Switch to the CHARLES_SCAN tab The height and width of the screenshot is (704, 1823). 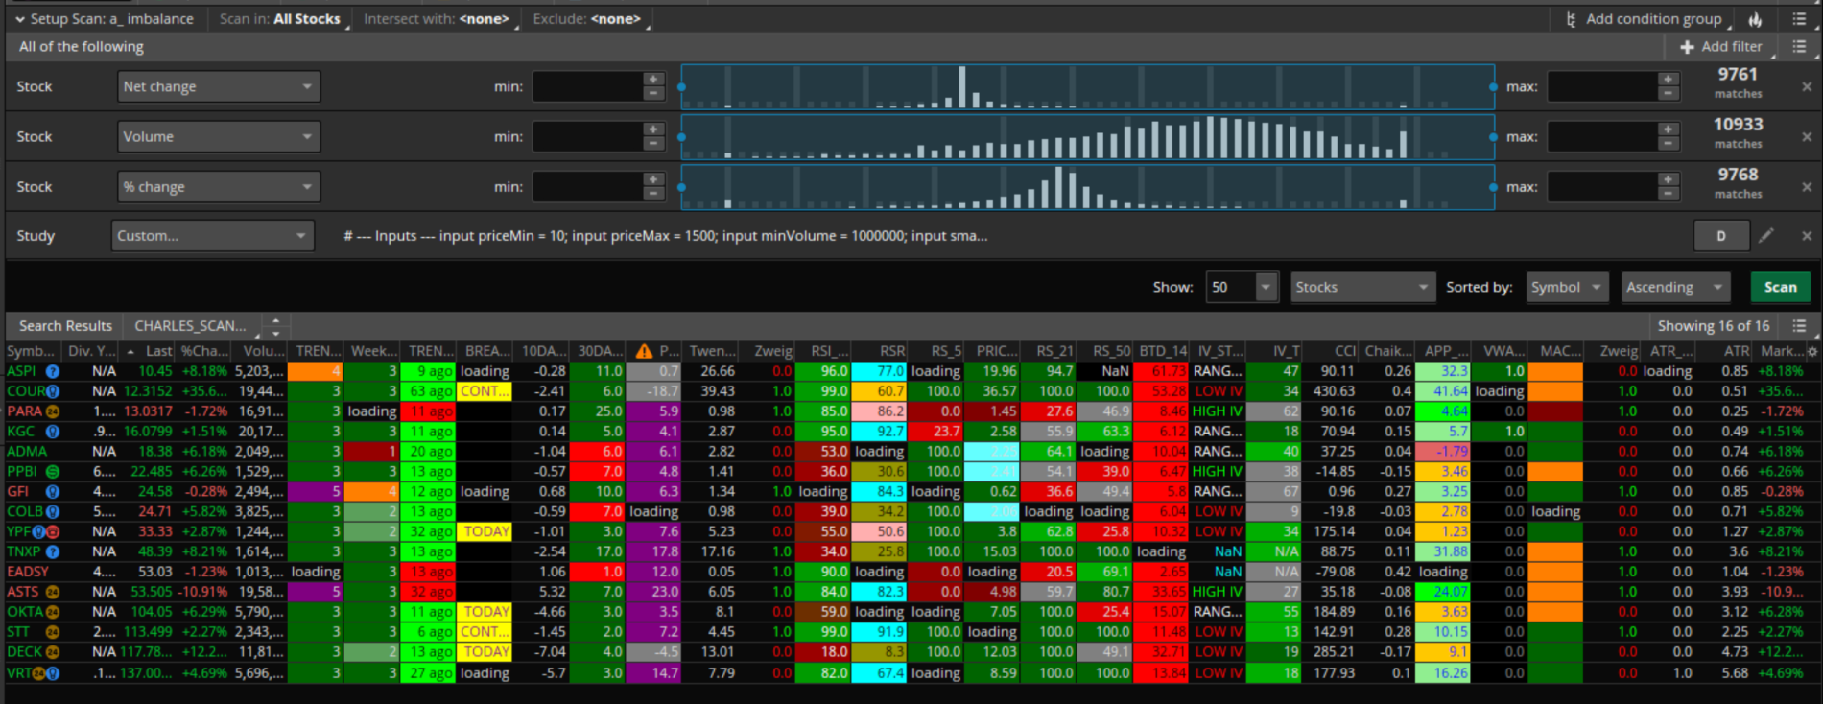(x=190, y=326)
